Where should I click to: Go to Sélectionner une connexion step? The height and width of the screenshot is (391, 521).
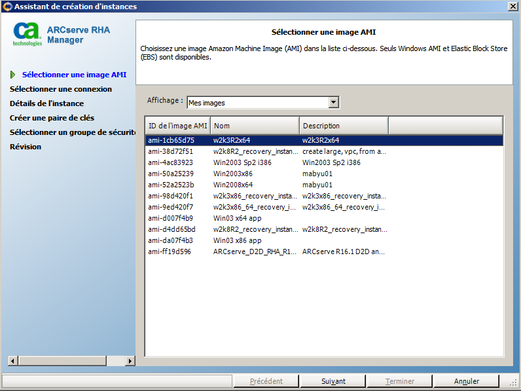pyautogui.click(x=61, y=89)
